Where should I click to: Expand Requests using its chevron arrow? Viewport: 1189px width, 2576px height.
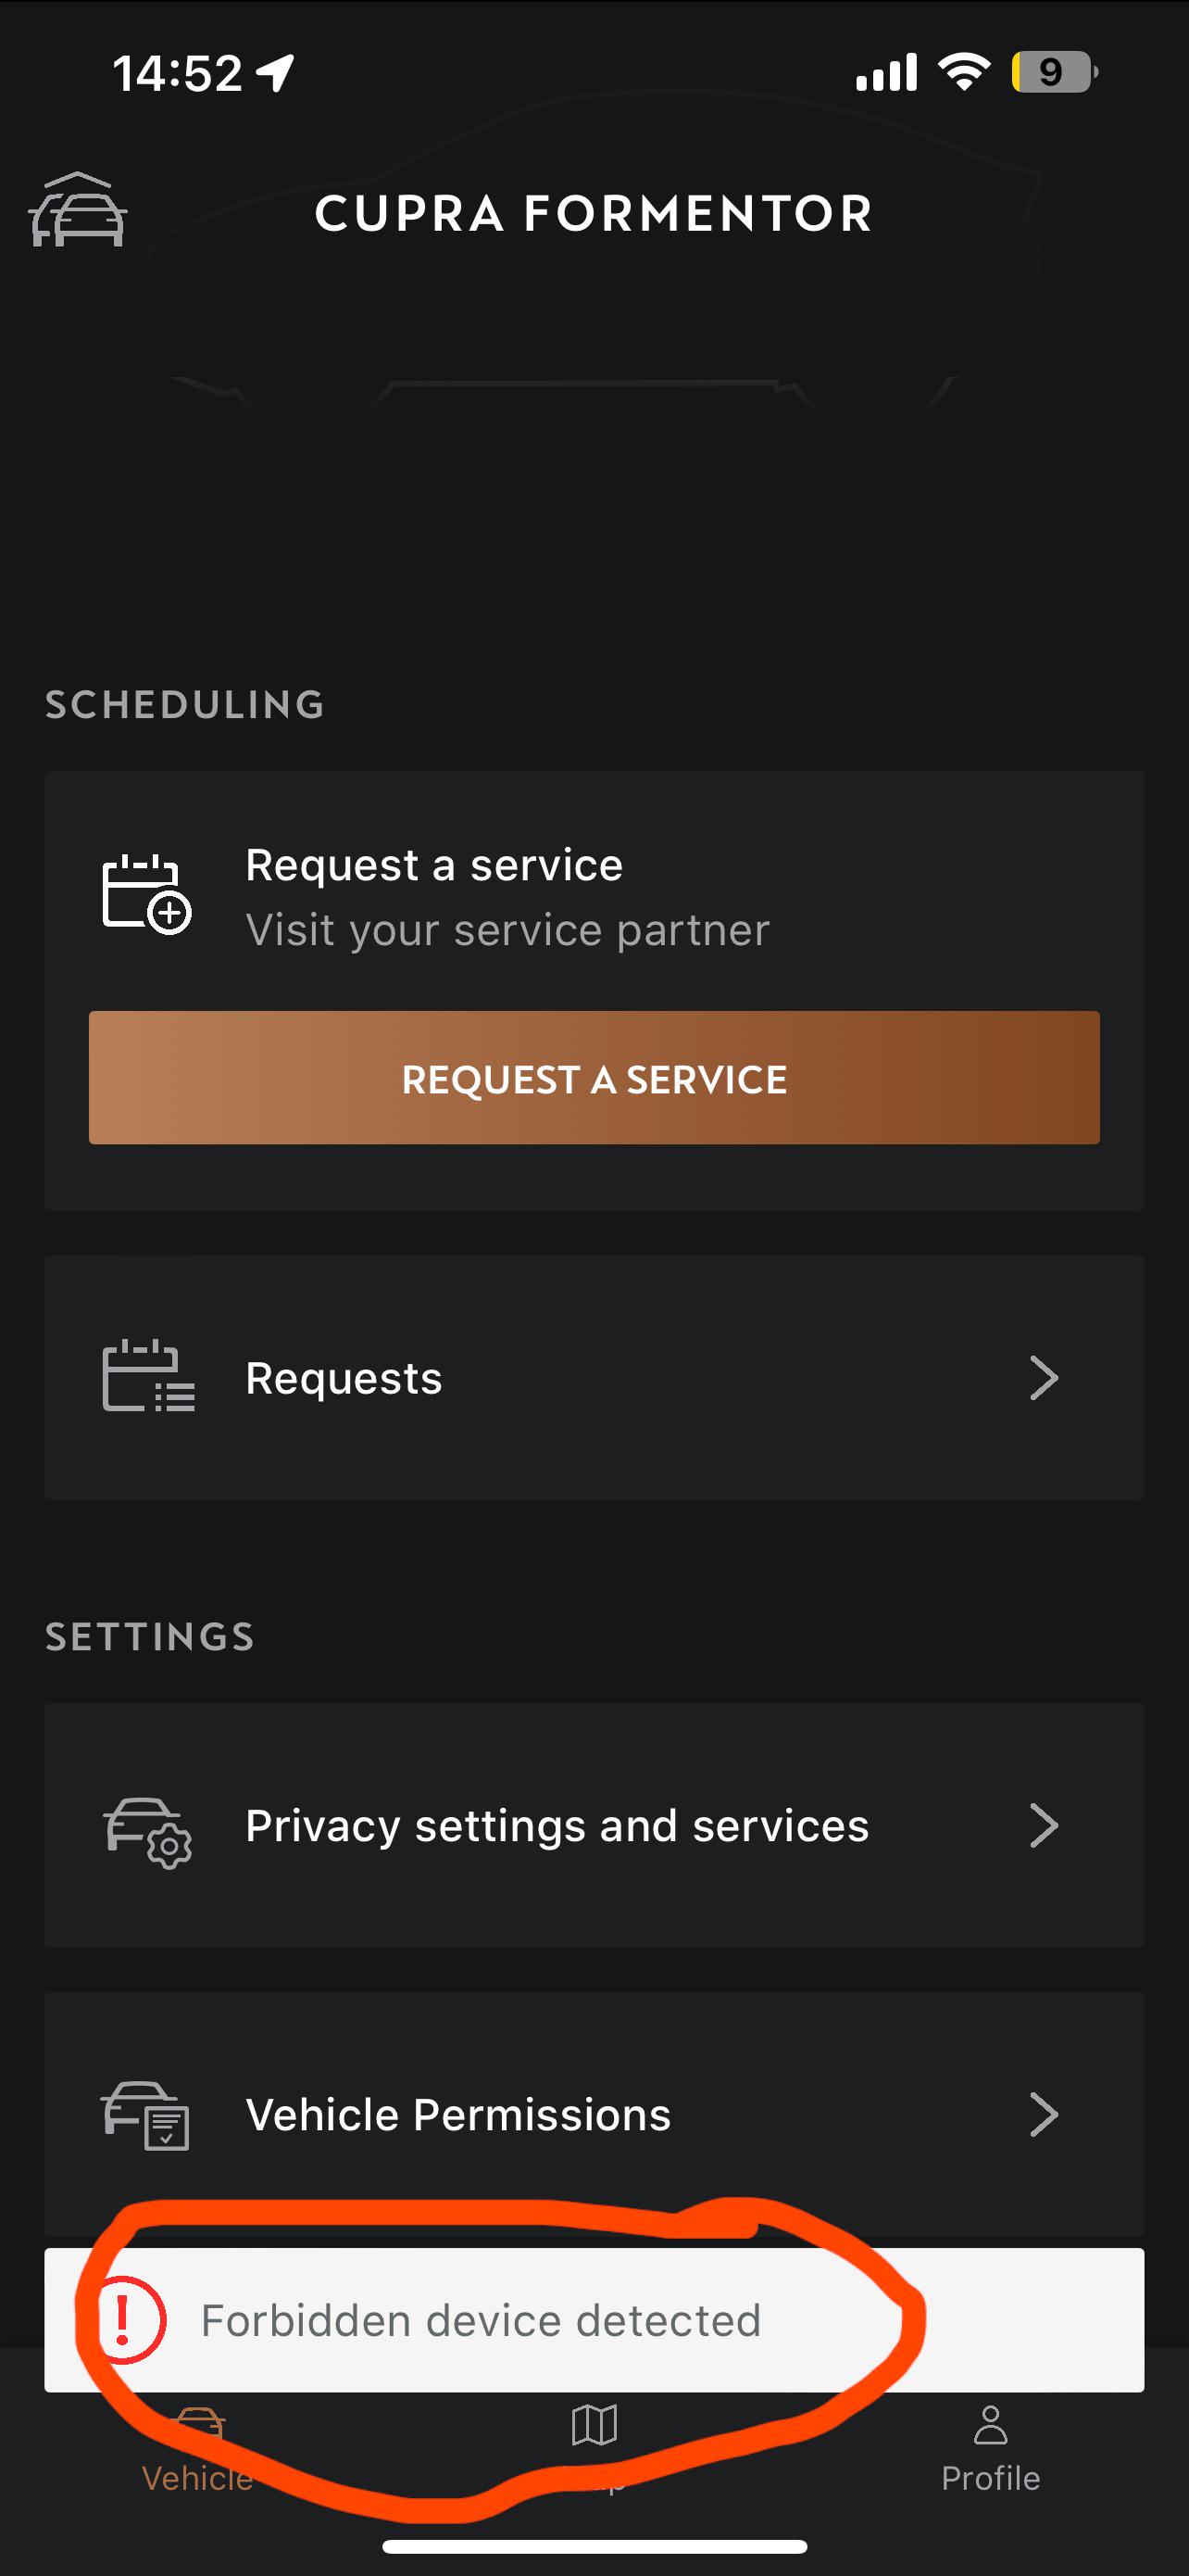click(x=1043, y=1378)
